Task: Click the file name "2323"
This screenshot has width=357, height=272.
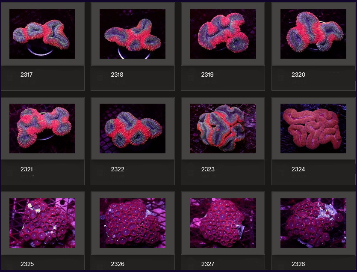Action: click(208, 169)
